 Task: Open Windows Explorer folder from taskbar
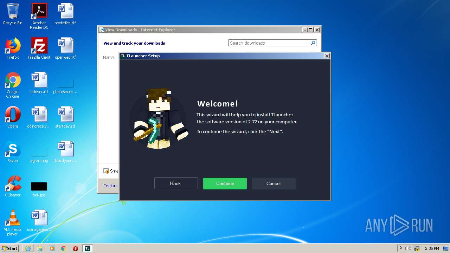pyautogui.click(x=40, y=248)
